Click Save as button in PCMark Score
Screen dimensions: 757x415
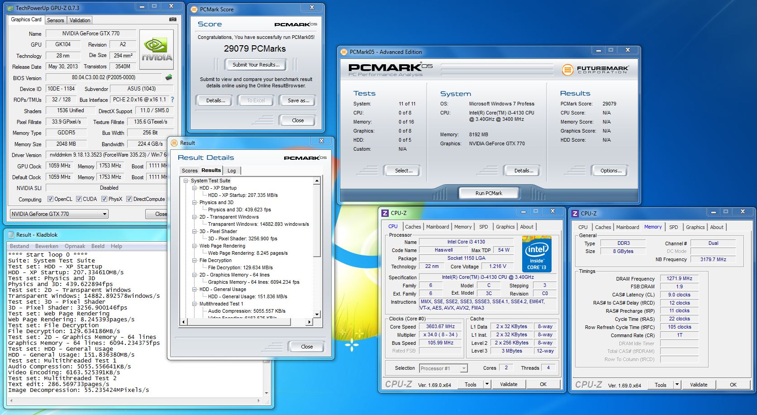[x=299, y=100]
